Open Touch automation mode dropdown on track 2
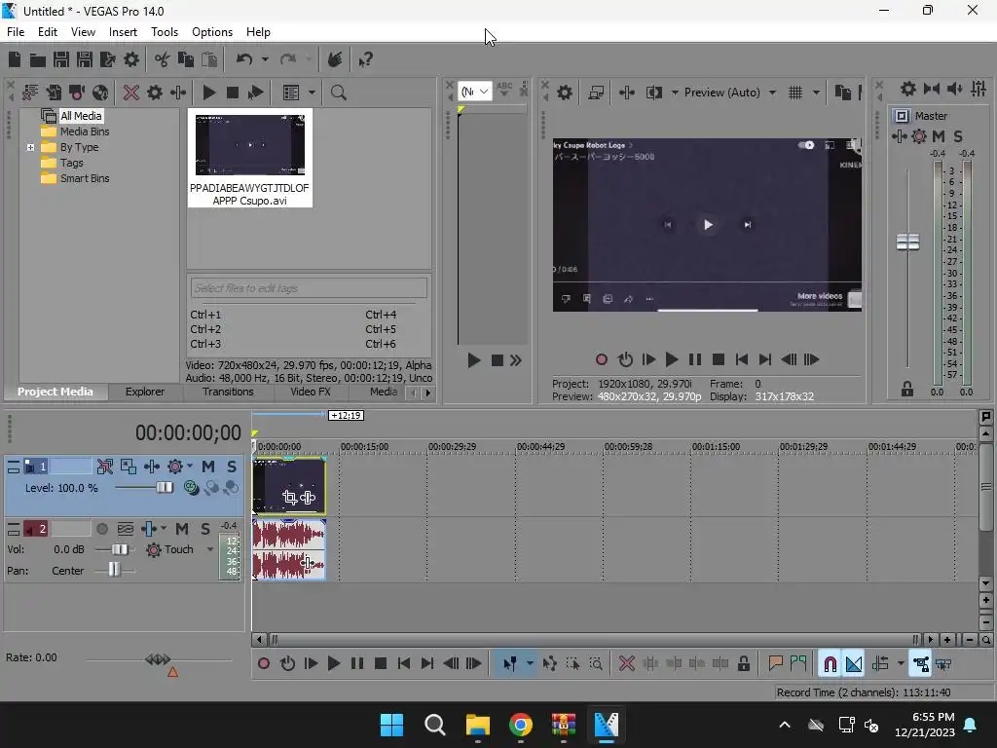This screenshot has width=997, height=748. pyautogui.click(x=210, y=549)
